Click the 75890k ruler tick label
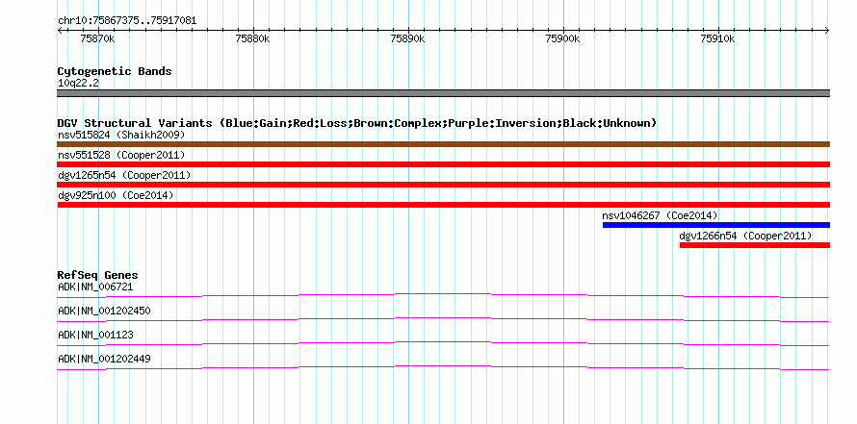Screen dimensions: 857x424 (x=407, y=39)
